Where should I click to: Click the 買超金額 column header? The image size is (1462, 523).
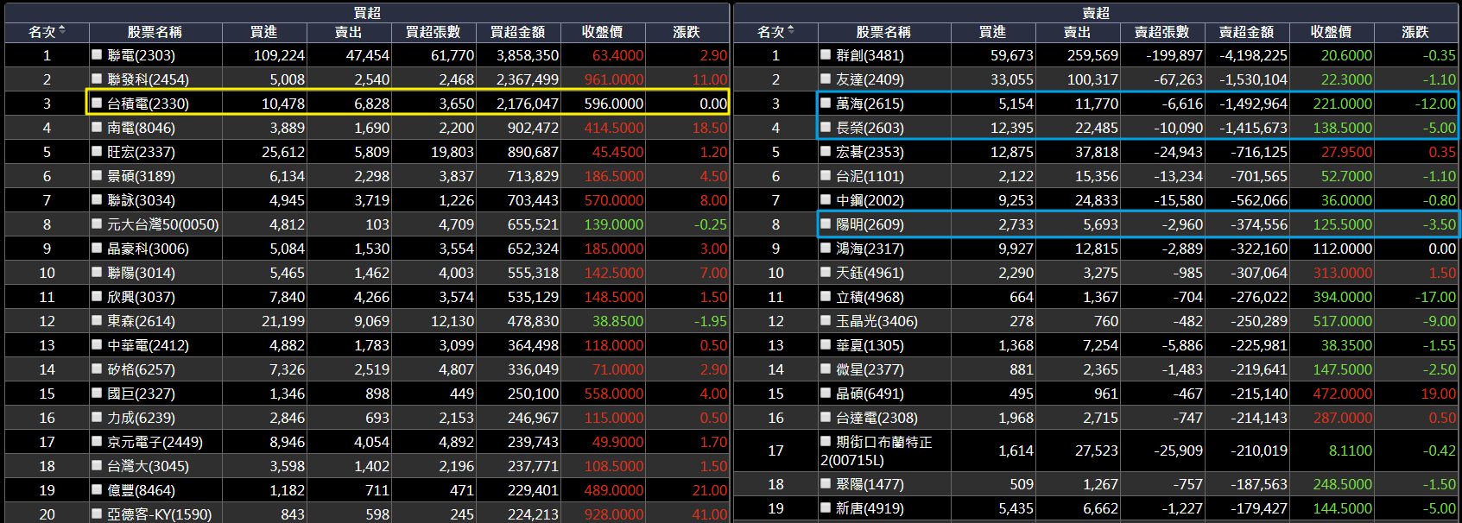517,32
